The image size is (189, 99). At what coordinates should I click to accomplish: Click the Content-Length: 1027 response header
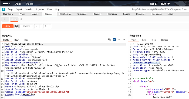(x=146, y=63)
